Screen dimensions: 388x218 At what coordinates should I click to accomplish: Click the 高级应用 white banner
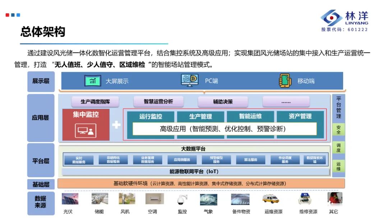point(225,129)
